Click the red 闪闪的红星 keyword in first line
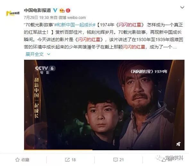Viewport: 189px width, 166px height. 130,25
